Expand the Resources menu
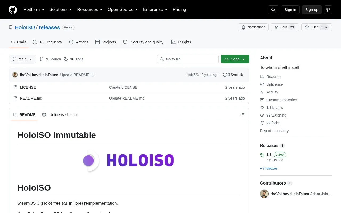341x213 pixels. pyautogui.click(x=90, y=10)
